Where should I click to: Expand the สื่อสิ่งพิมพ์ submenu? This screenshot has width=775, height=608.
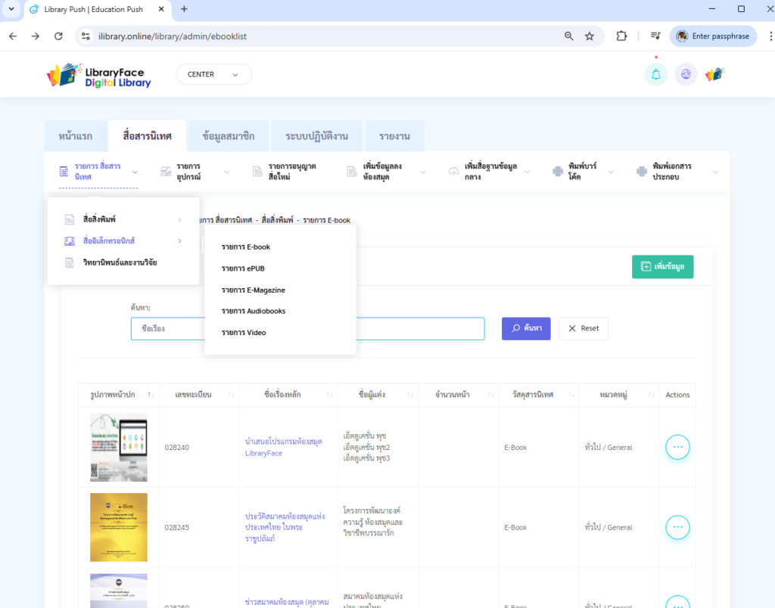click(x=123, y=219)
